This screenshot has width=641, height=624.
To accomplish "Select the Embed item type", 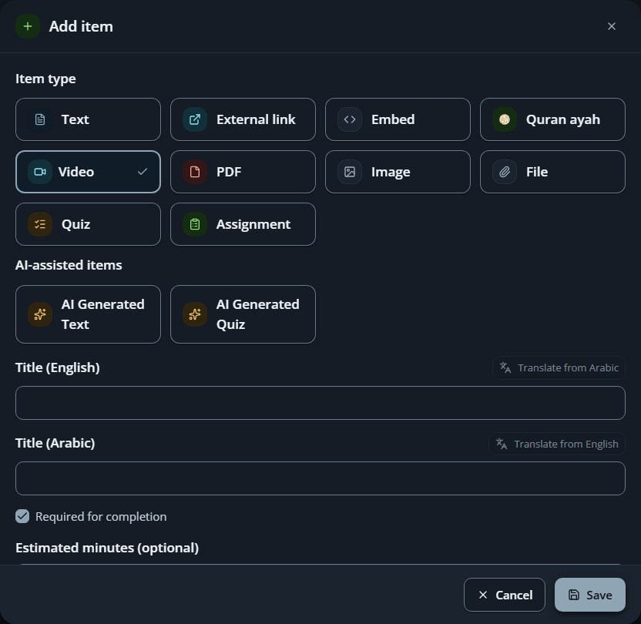I will 398,119.
